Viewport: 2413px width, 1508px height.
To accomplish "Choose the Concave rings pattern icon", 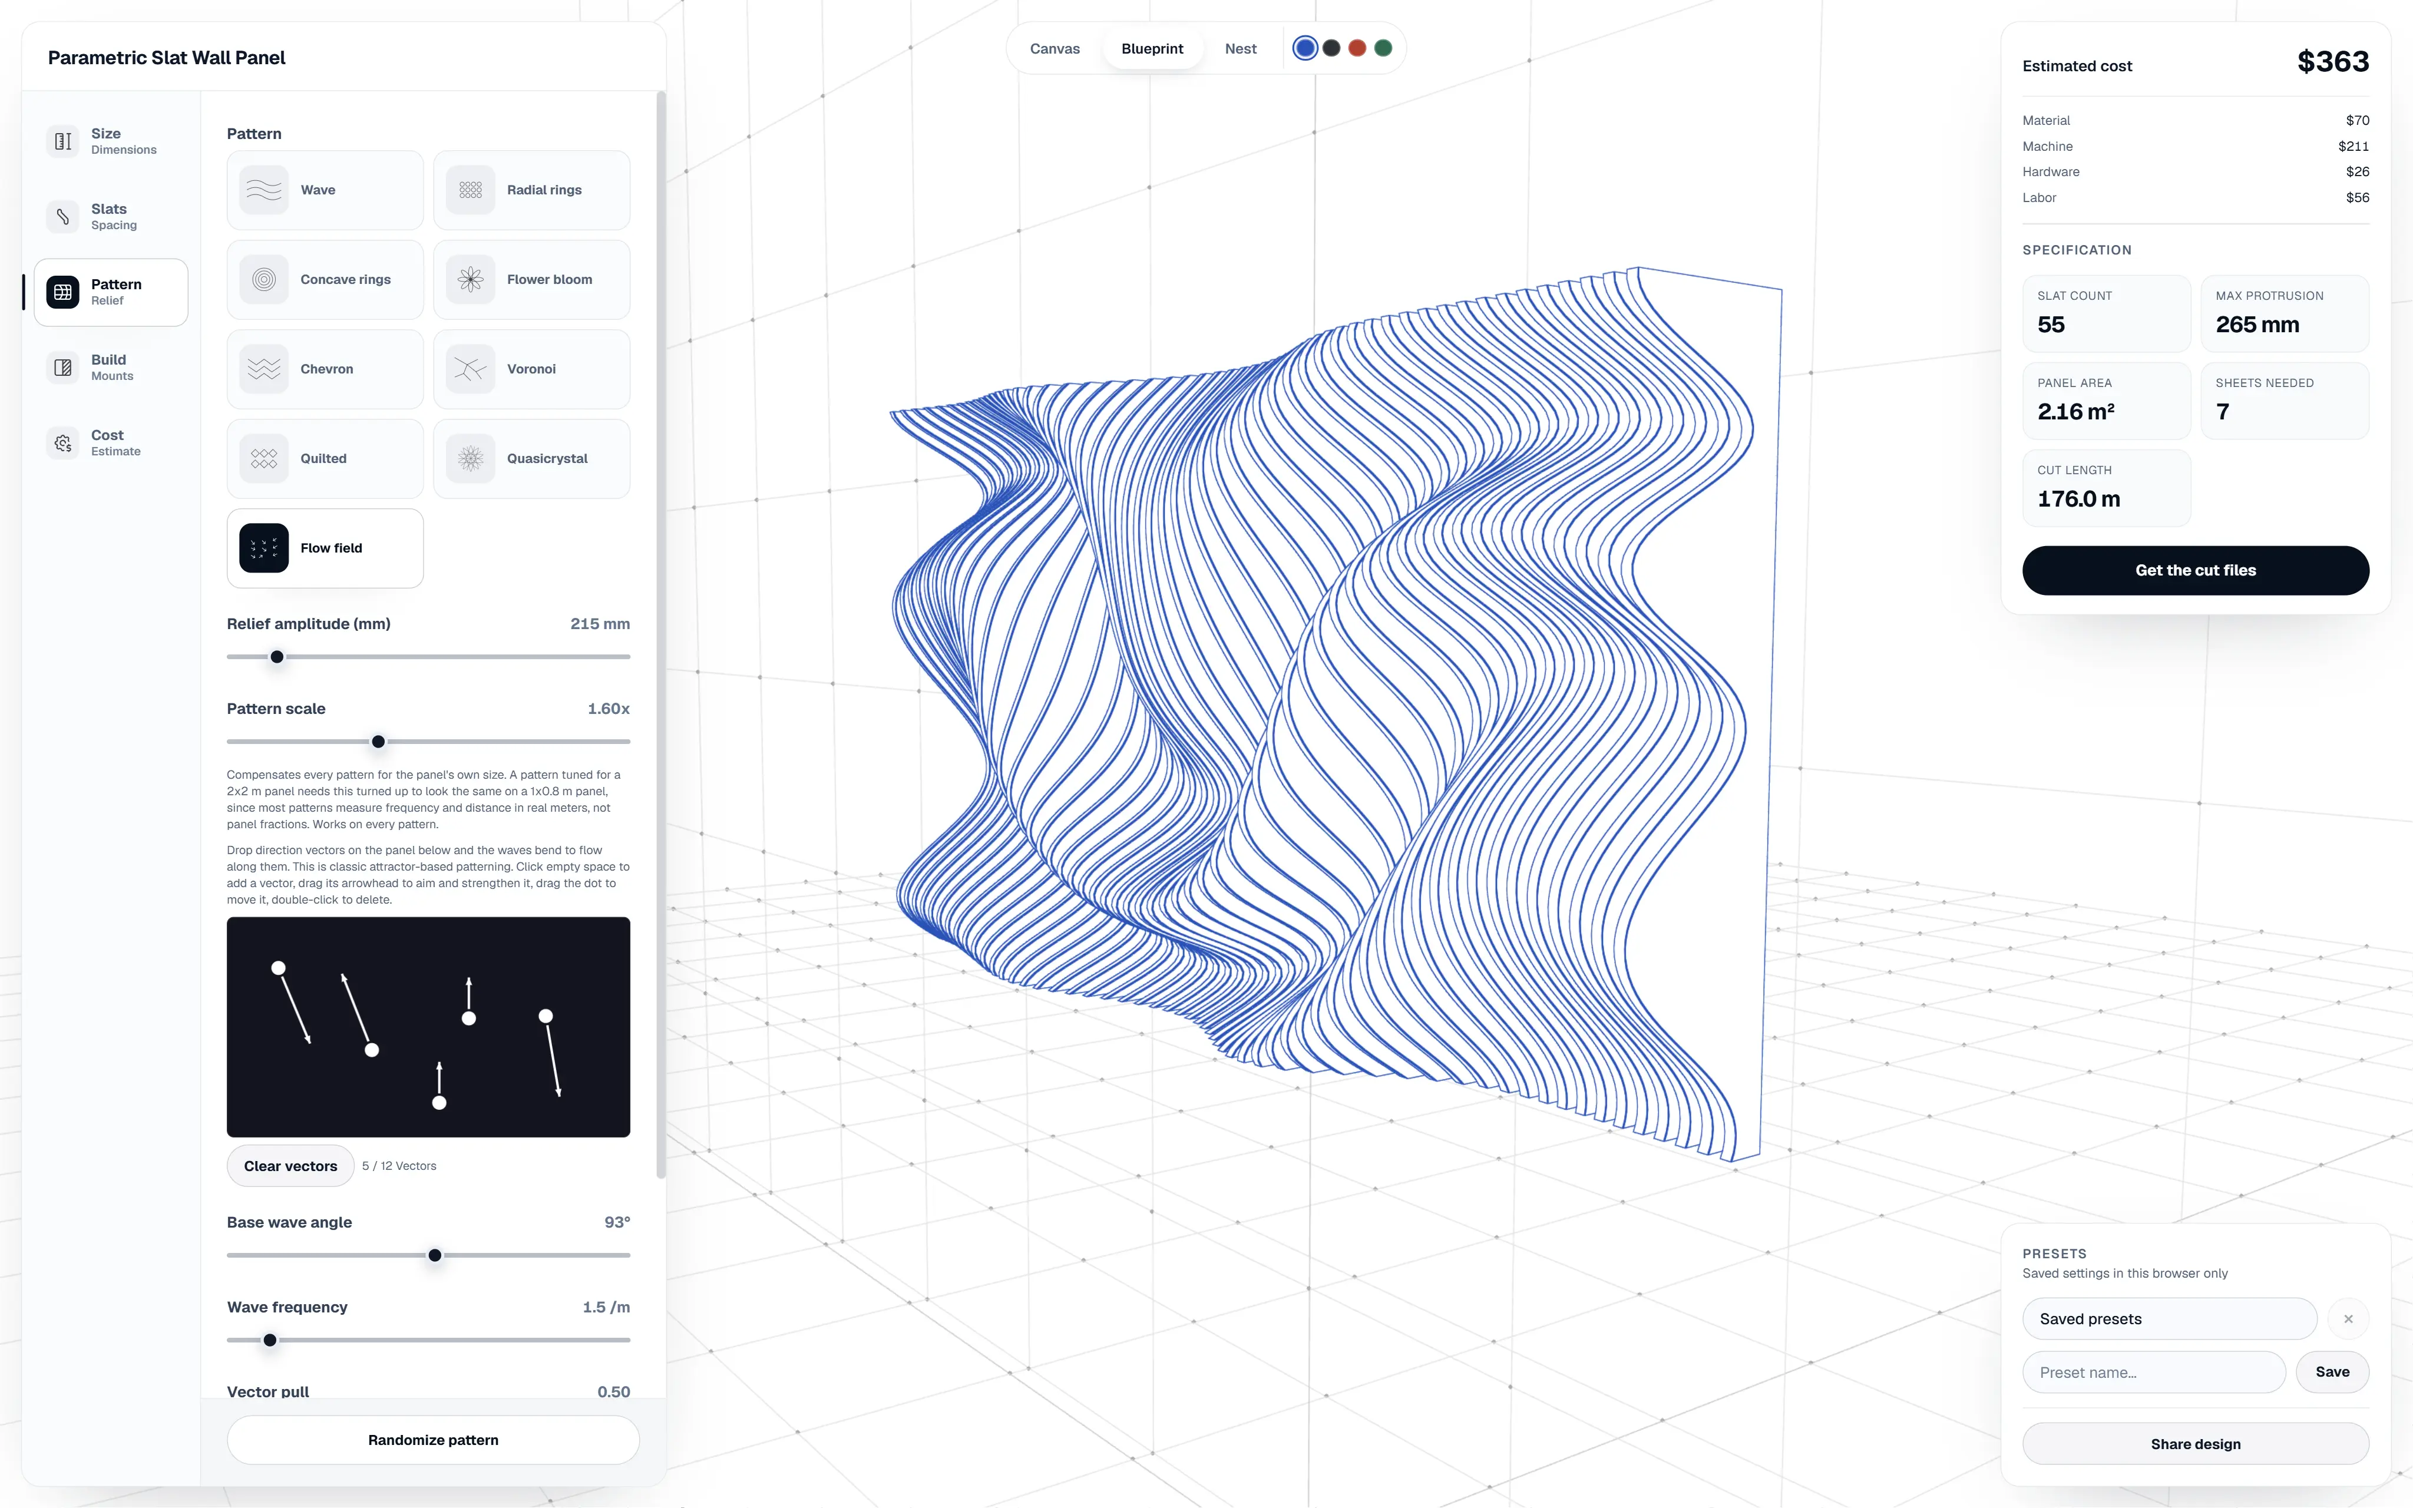I will coord(265,279).
